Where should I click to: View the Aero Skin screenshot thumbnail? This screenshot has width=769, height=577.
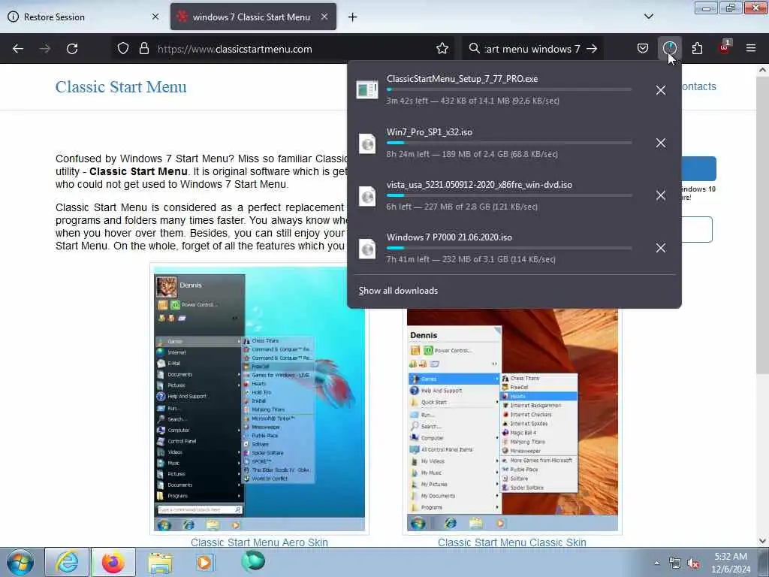click(x=259, y=399)
